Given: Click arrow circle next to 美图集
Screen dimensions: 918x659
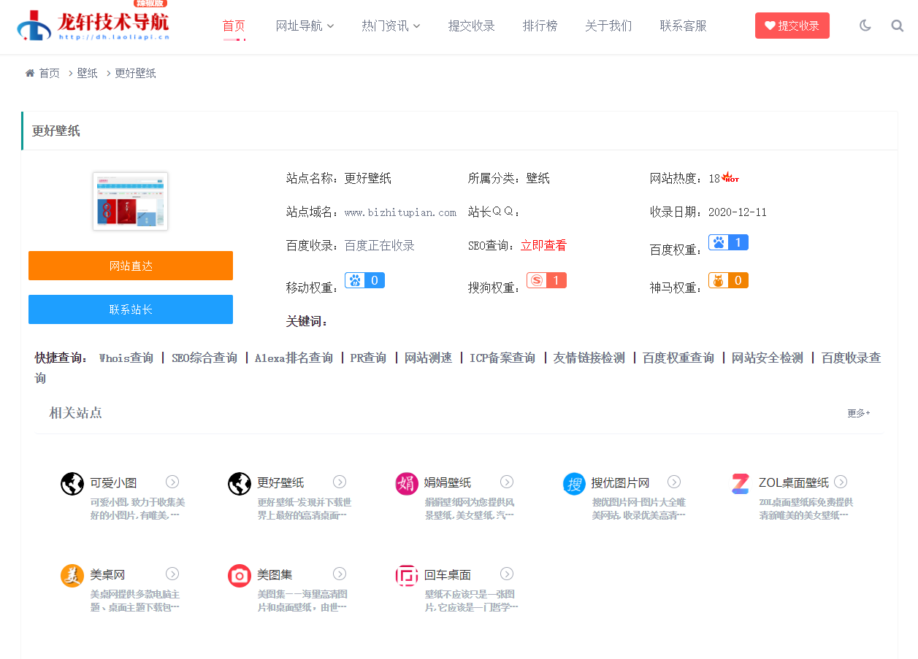Looking at the screenshot, I should point(340,574).
